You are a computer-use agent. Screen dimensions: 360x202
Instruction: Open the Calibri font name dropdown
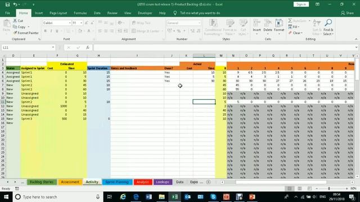pos(70,23)
